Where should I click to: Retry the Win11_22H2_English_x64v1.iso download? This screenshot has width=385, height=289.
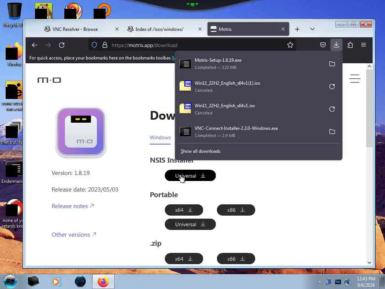[x=332, y=109]
